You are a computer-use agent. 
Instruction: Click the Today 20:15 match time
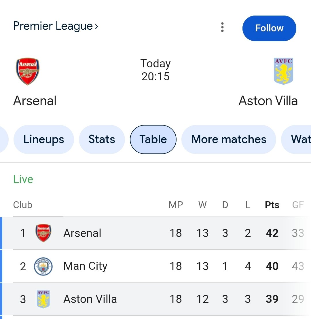pos(155,70)
